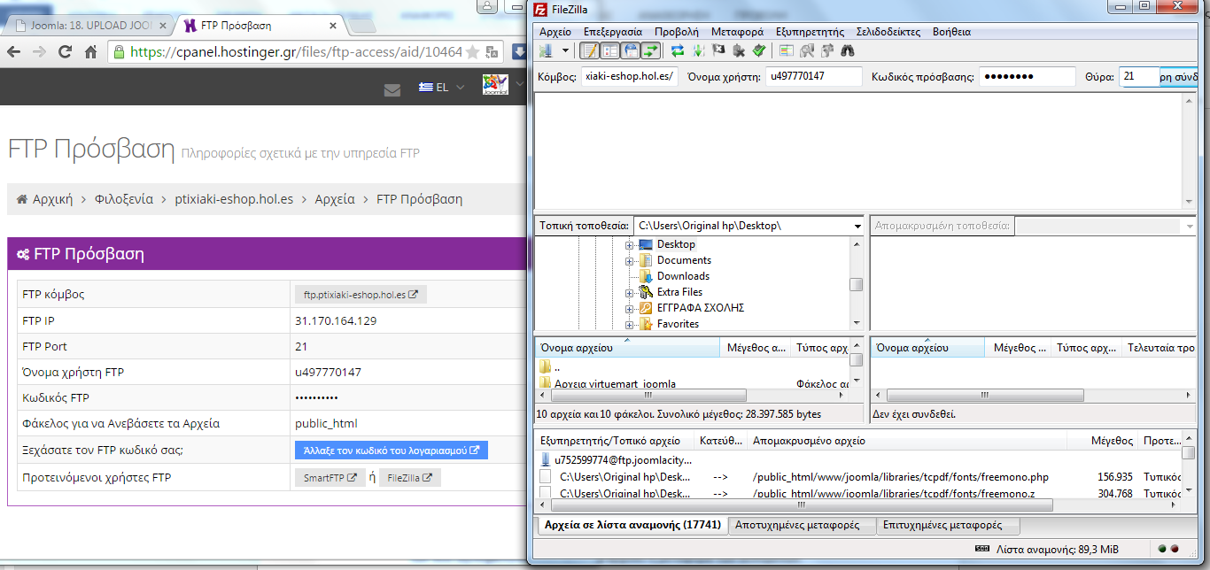Click the reconnect to last server icon
Screen dimensions: 1210x570
coord(759,51)
